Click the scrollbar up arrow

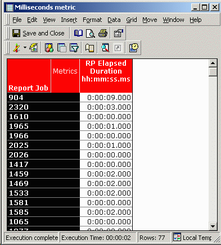pyautogui.click(x=213, y=63)
